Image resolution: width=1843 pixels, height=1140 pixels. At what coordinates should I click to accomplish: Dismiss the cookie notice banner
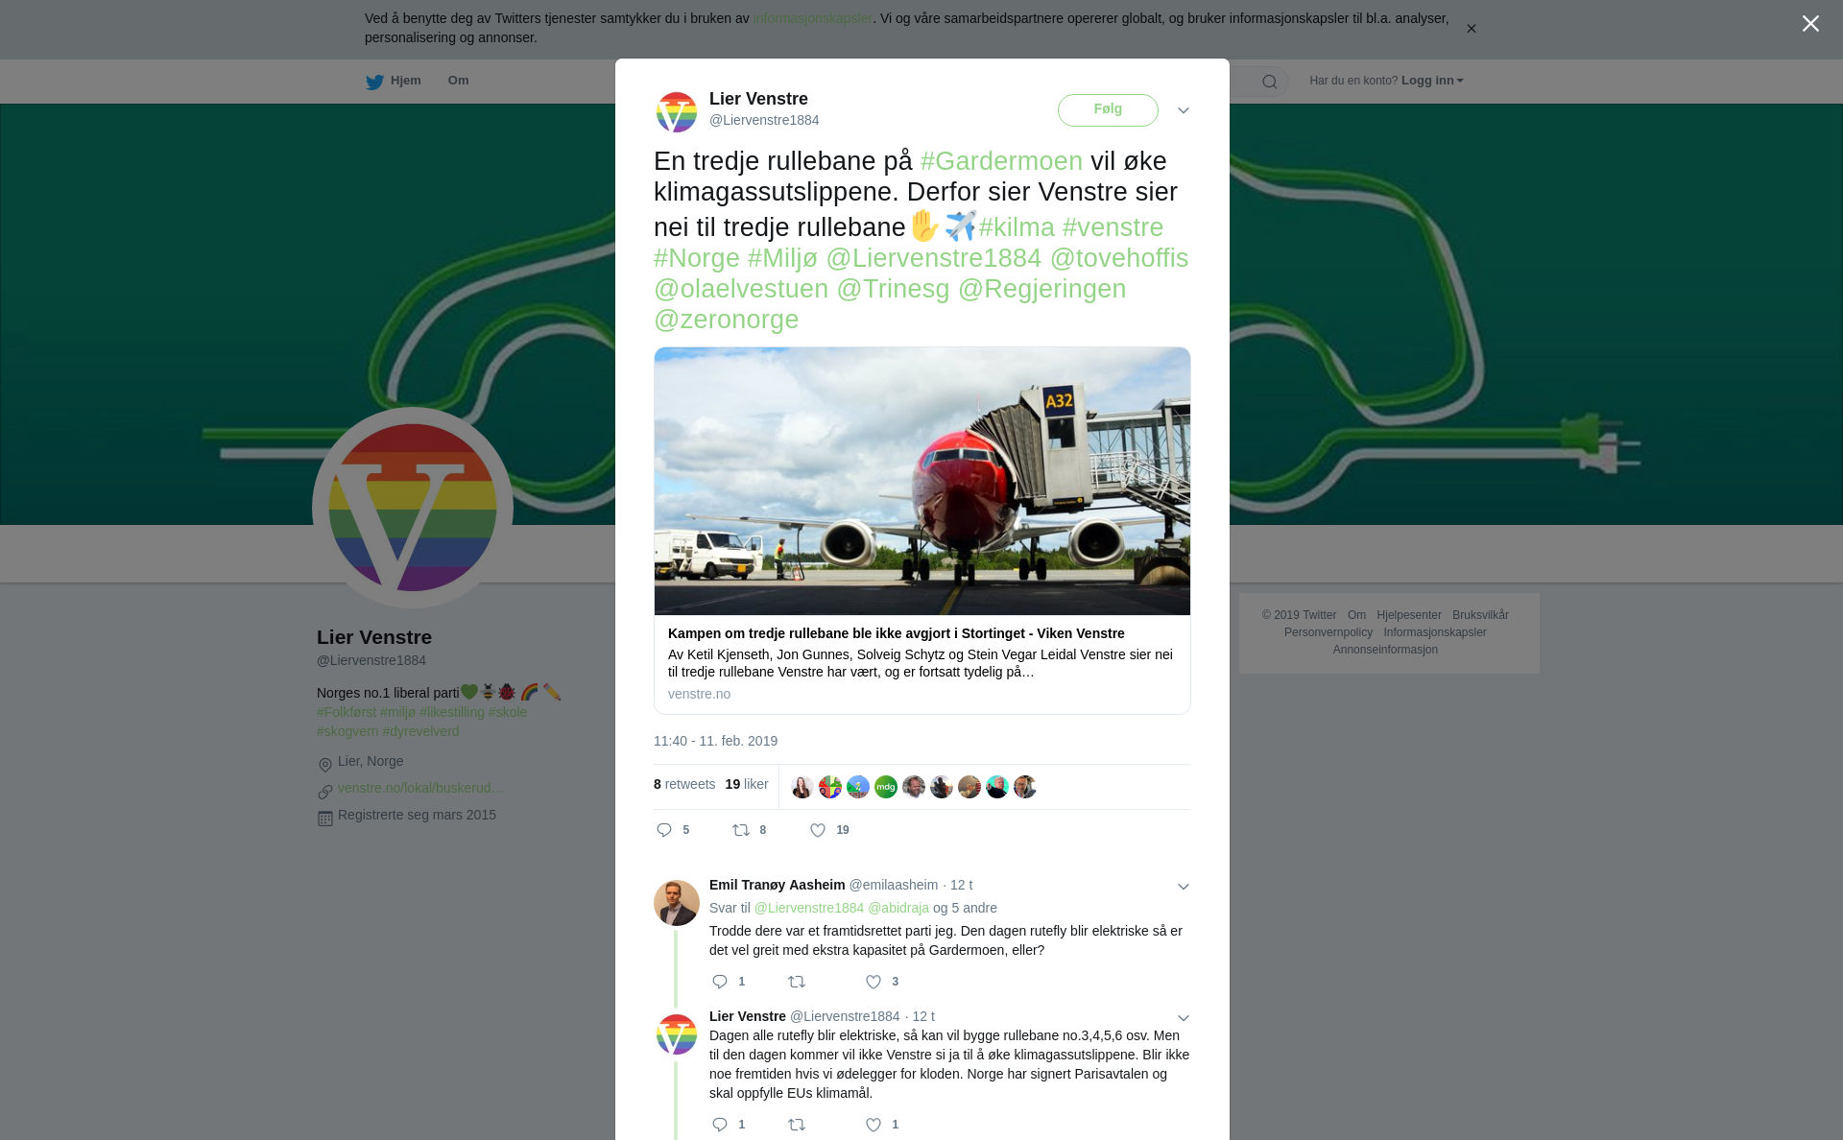(1471, 29)
